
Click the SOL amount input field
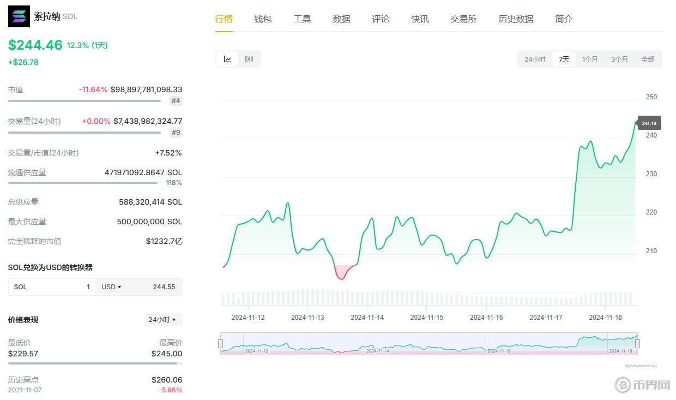pyautogui.click(x=52, y=287)
